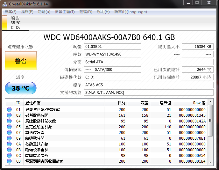Screen dimensions: 219x170
Task: Click status circle for attribute 0A
Action: [x=9, y=144]
